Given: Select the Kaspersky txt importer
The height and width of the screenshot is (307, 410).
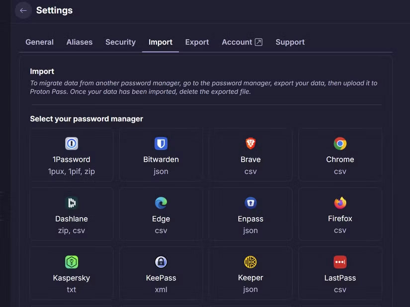Looking at the screenshot, I should tap(71, 273).
